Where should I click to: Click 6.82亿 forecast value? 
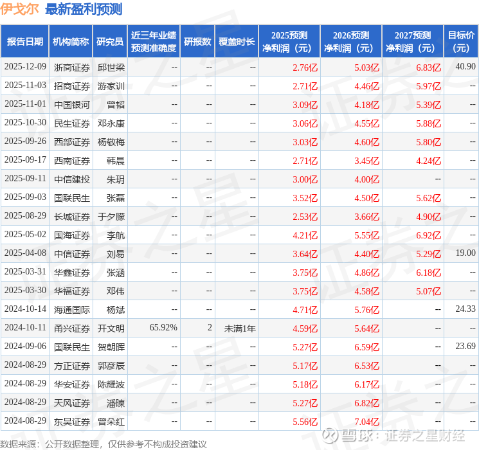366,402
